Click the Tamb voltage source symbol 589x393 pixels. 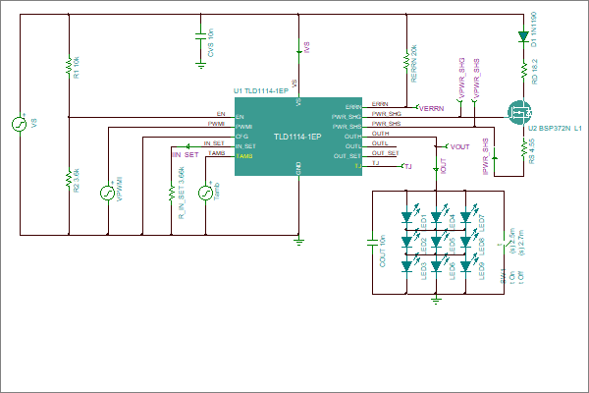pos(205,193)
